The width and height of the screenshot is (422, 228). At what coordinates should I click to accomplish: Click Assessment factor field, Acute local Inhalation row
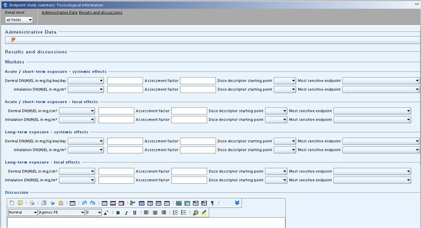pos(189,120)
